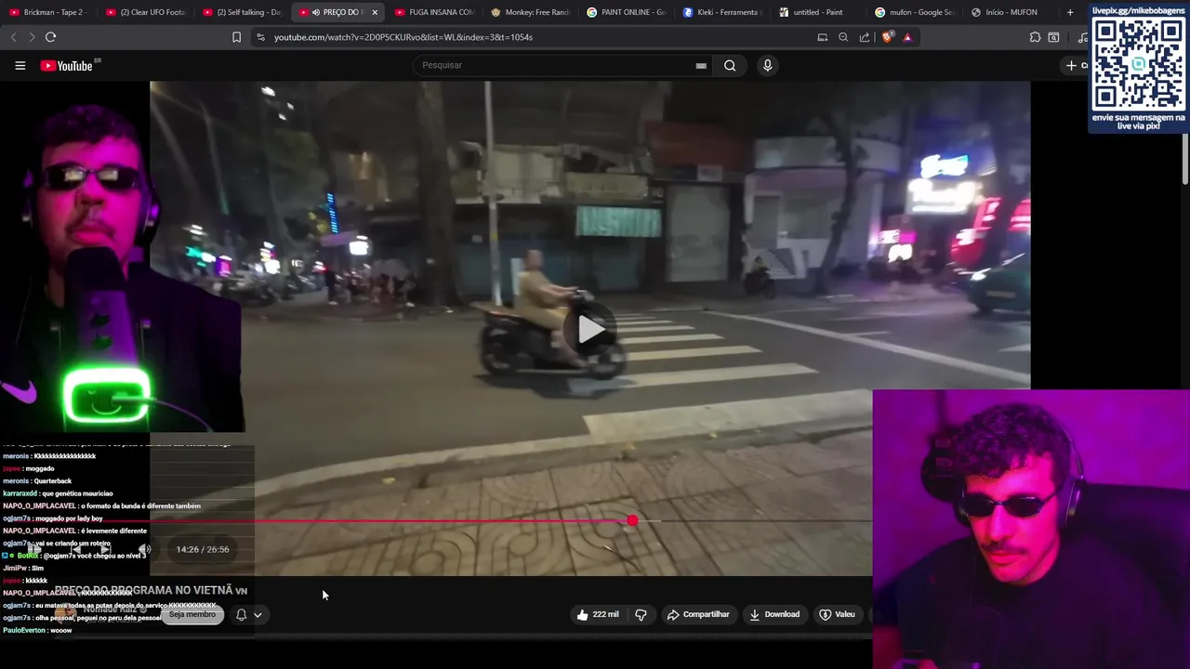Mute tab via speaker icon on PREÇO tab
The image size is (1190, 669).
(316, 12)
